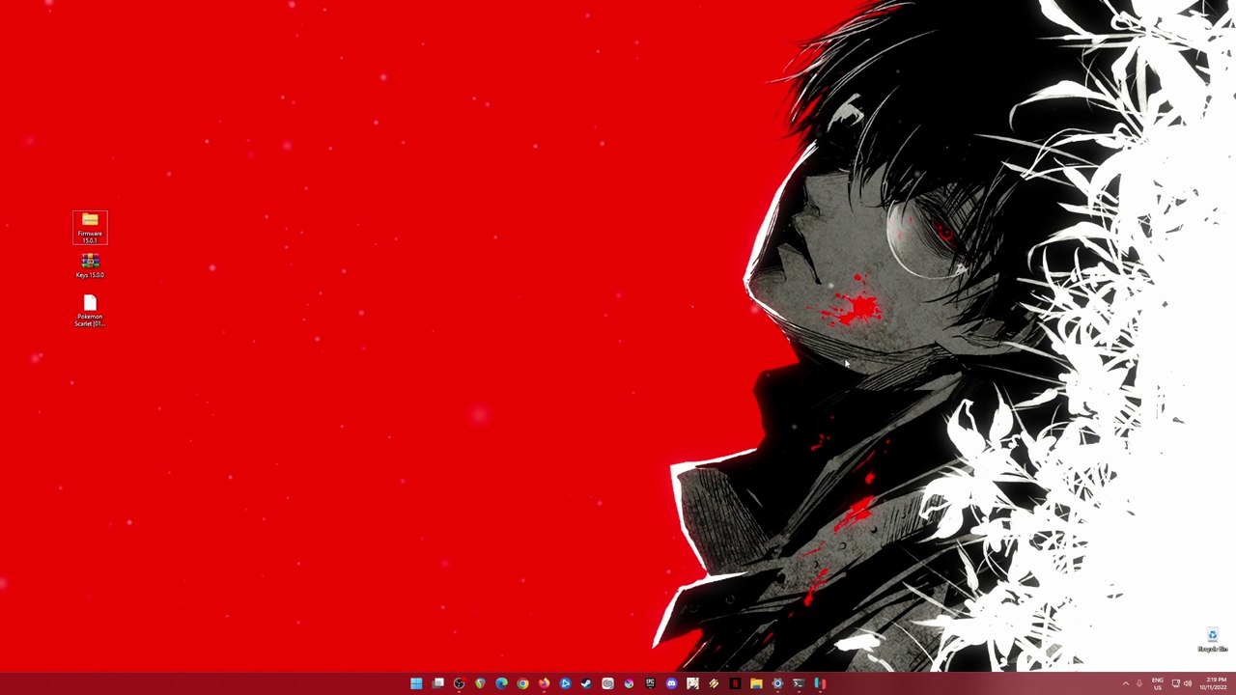Show hidden system tray icons
Screen dimensions: 1236x695
pyautogui.click(x=1125, y=683)
